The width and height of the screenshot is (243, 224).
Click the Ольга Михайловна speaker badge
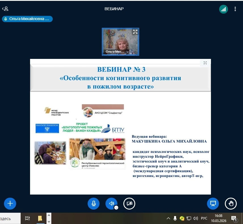point(27,19)
